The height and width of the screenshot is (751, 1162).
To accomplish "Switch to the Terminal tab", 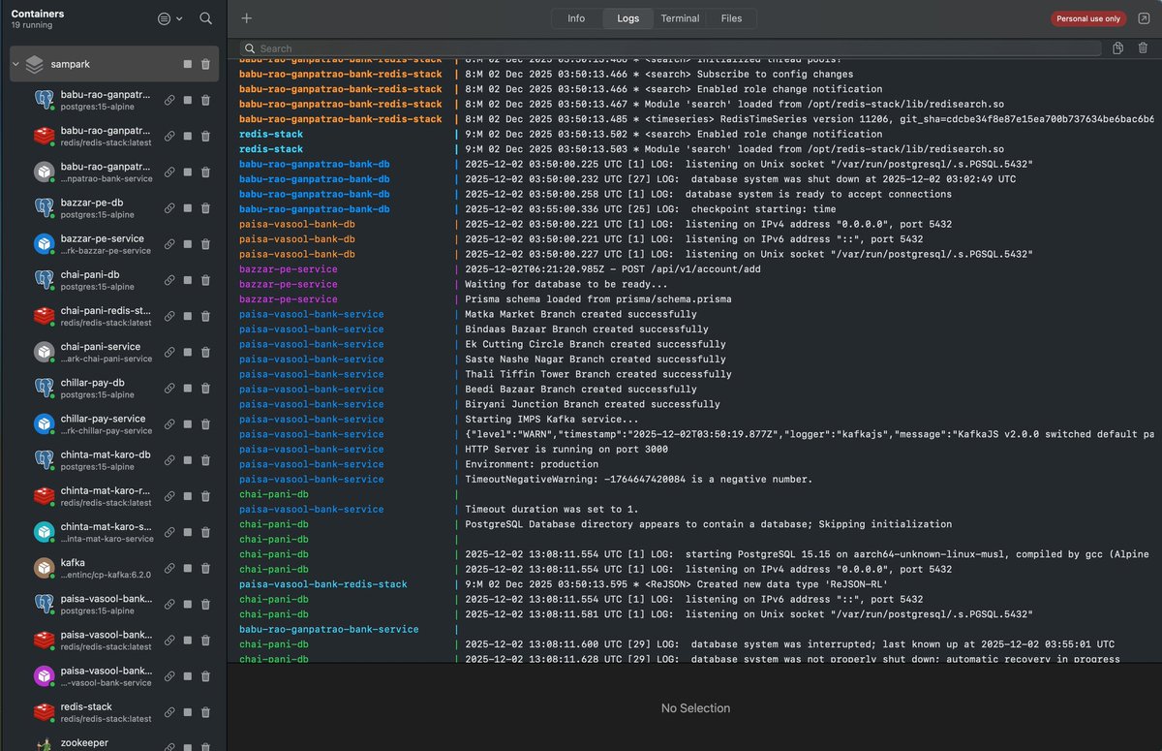I will tap(680, 18).
